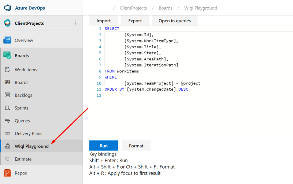Open the Work items clipboard icon

[x=7, y=70]
